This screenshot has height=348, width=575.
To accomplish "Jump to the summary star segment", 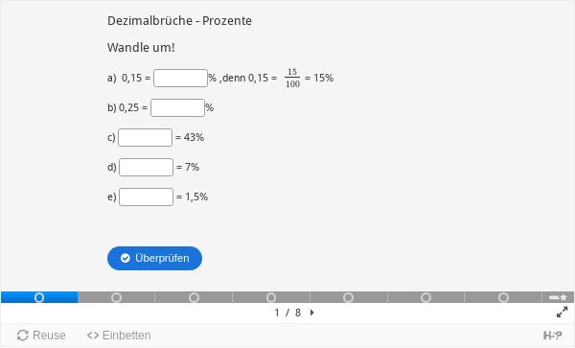I will (x=558, y=297).
